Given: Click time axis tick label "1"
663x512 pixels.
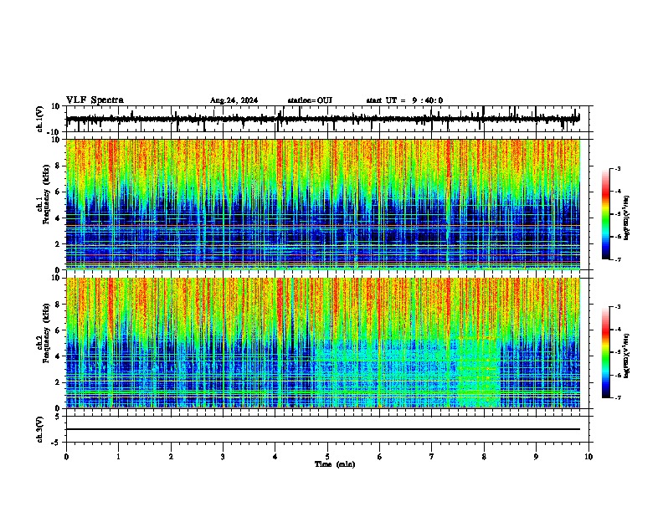Looking at the screenshot, I should pos(118,457).
